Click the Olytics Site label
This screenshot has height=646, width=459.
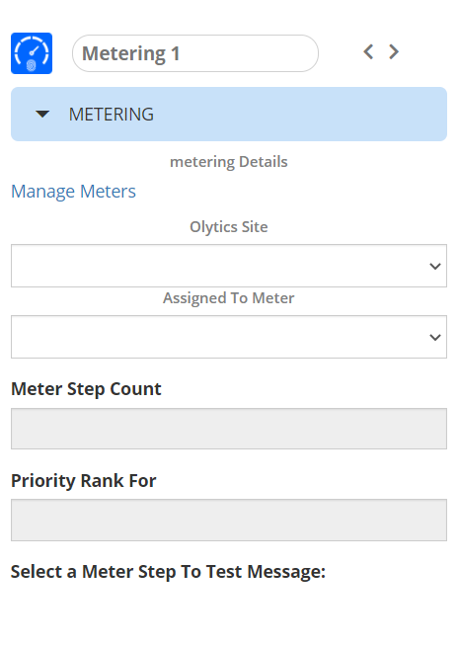[229, 227]
